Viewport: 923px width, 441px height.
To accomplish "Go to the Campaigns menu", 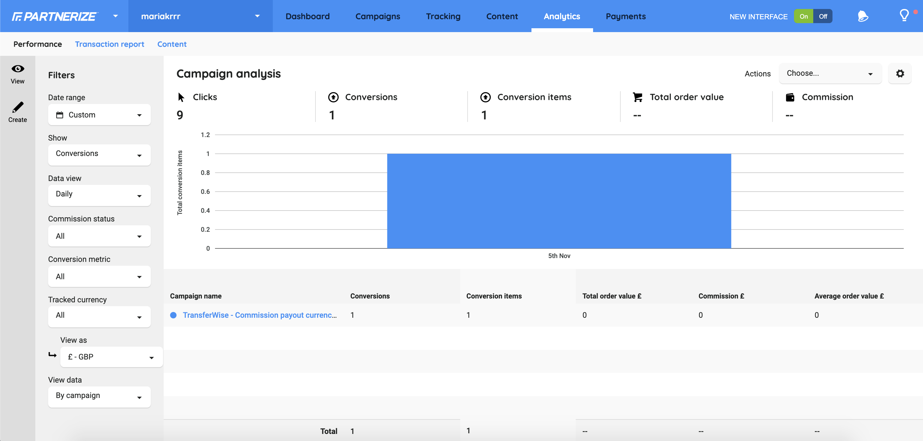I will click(377, 16).
